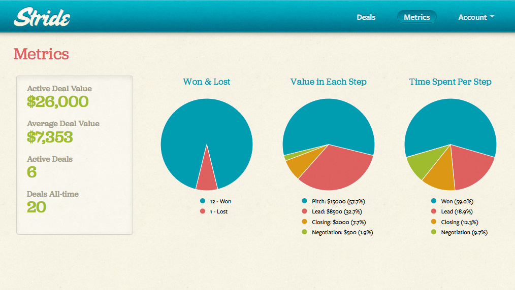Click the red swatch beside Lead (18.9%)
The width and height of the screenshot is (515, 290).
pos(434,211)
